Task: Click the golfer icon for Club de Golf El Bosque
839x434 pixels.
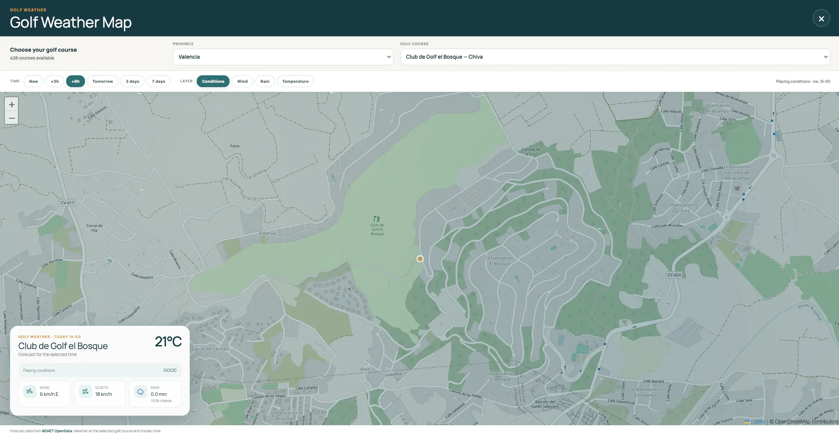Action: tap(377, 219)
